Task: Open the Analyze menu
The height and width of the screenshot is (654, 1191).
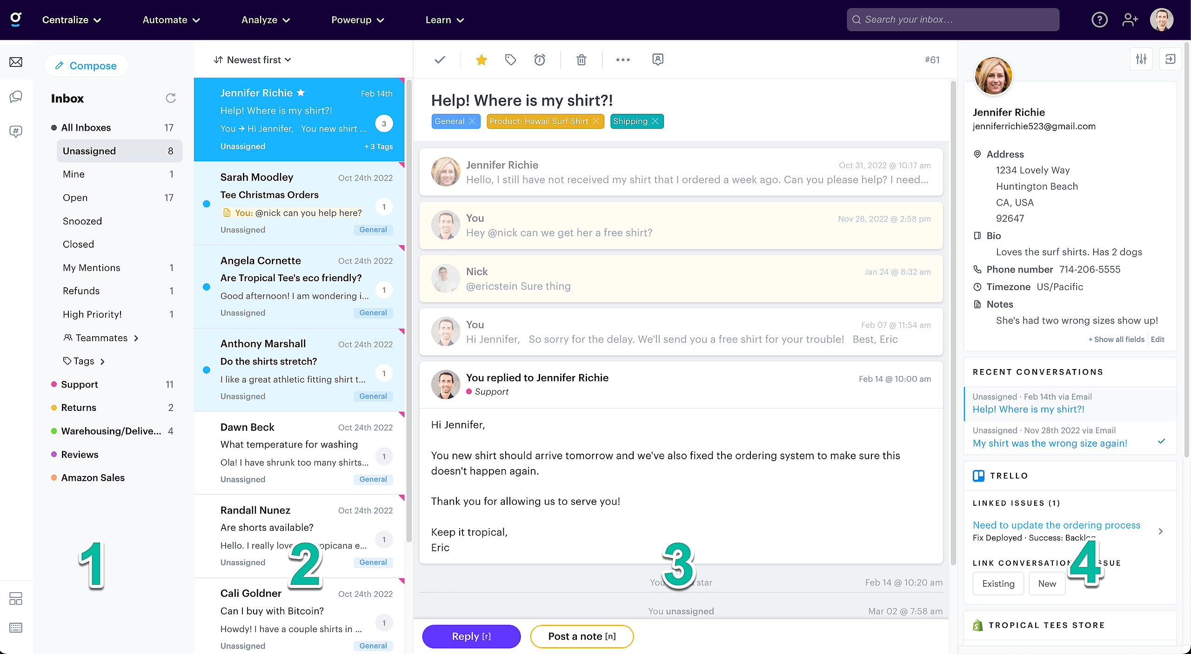Action: coord(265,20)
